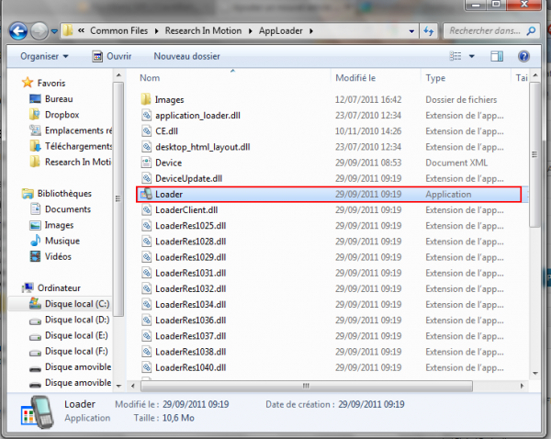Open recent locations dropdown beside Forward arrow
551x439 pixels.
pyautogui.click(x=54, y=31)
